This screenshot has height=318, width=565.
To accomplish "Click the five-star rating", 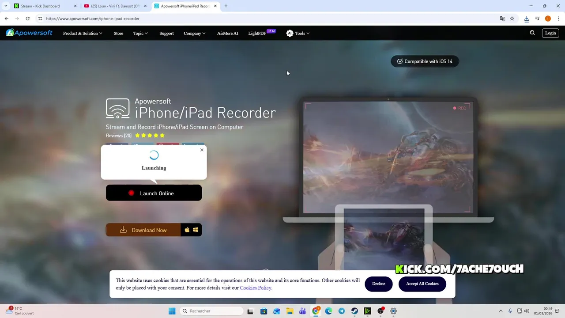I will (x=150, y=136).
